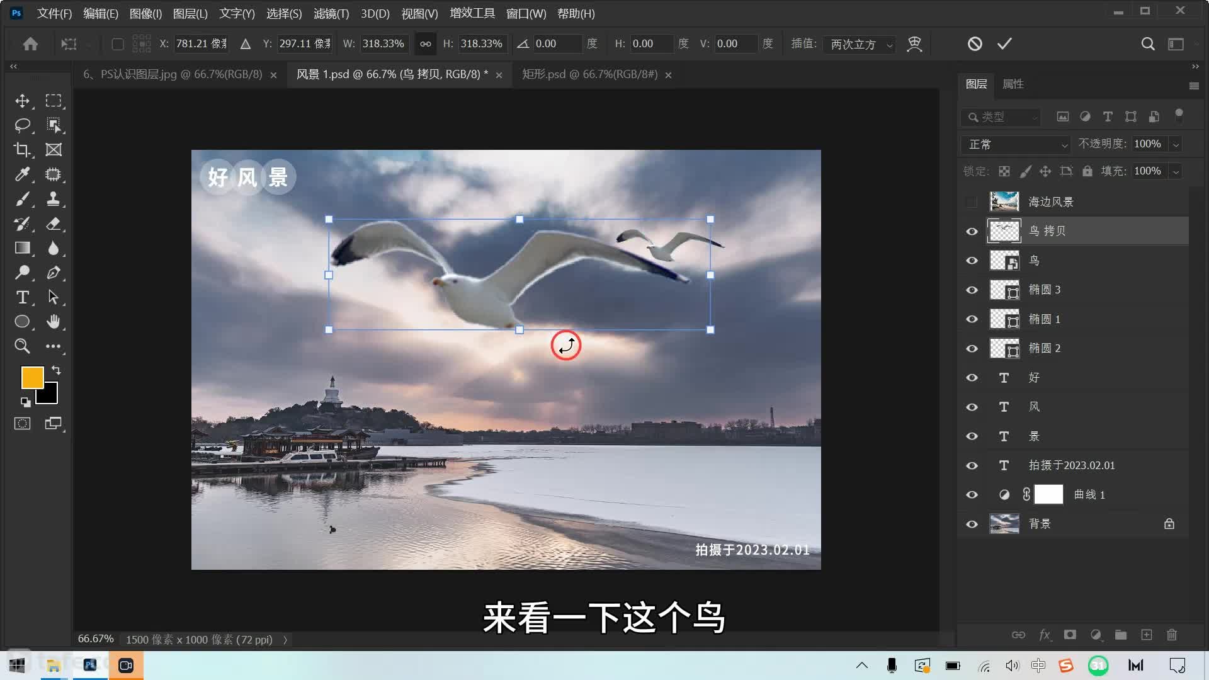Select the Pen tool
This screenshot has width=1209, height=680.
(54, 273)
